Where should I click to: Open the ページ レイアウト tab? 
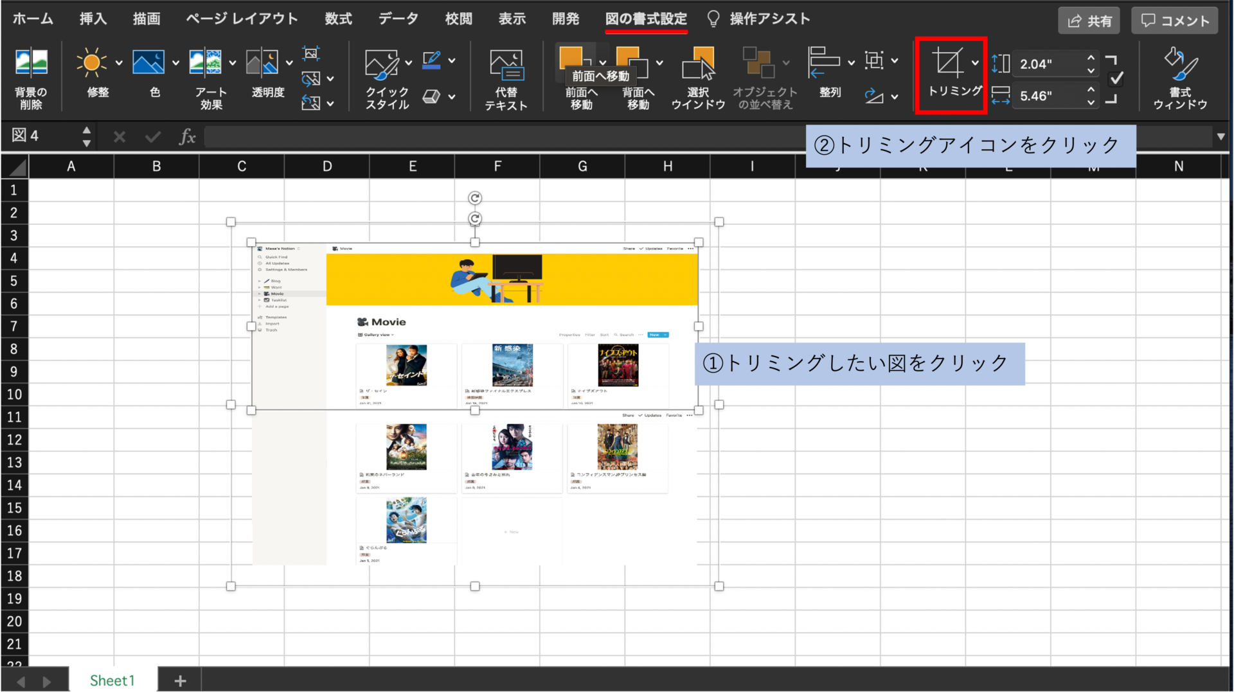(242, 19)
